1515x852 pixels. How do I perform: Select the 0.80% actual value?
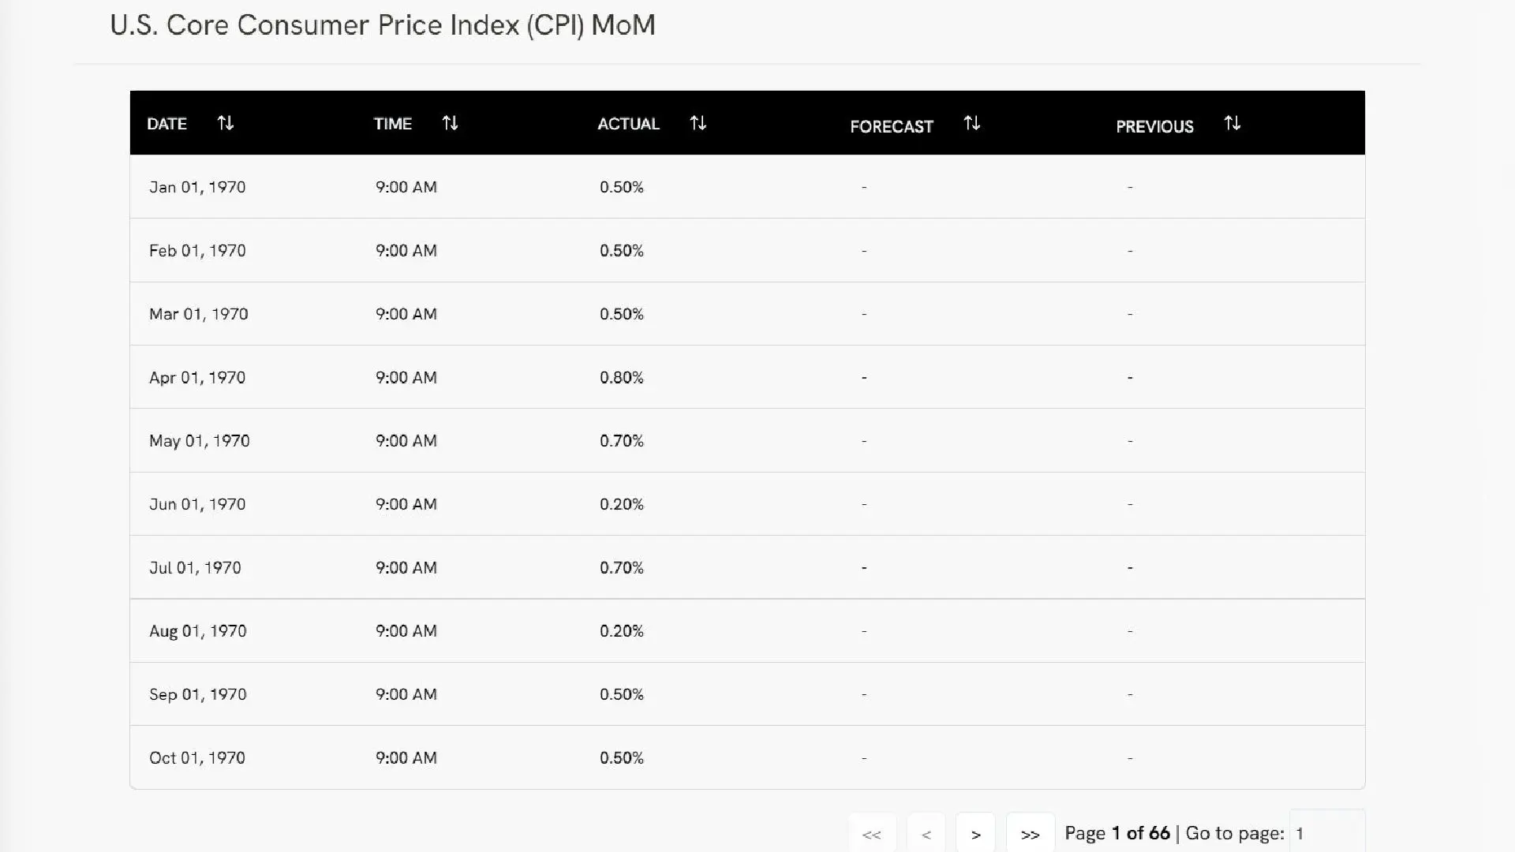pos(622,377)
